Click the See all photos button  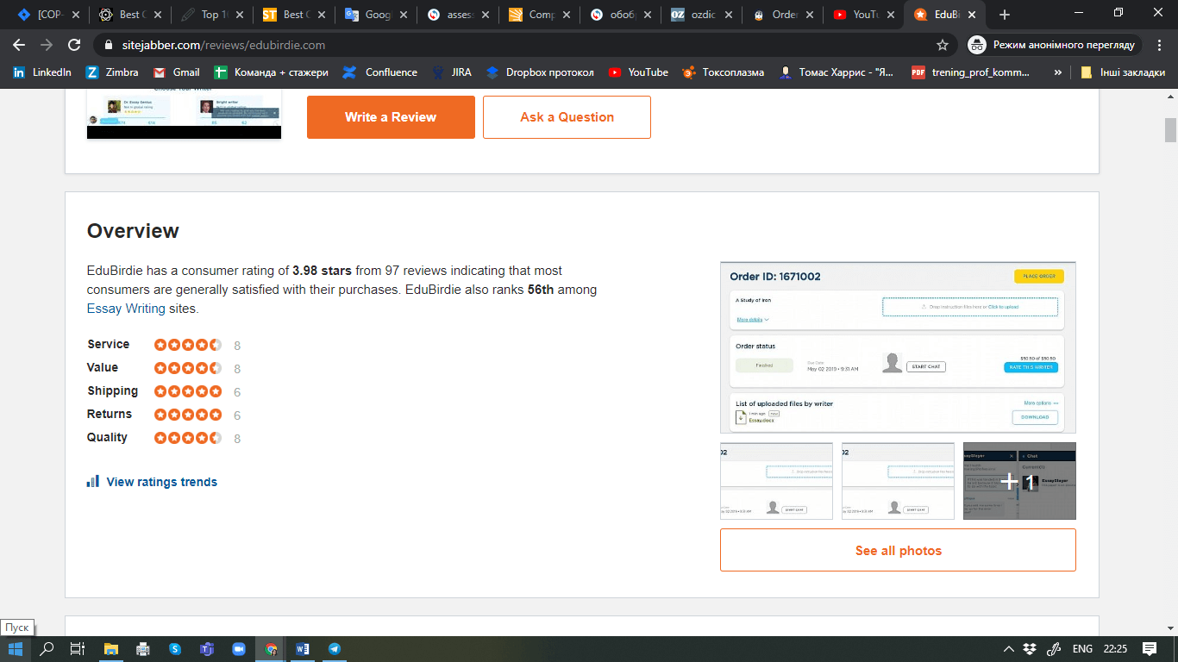tap(898, 550)
